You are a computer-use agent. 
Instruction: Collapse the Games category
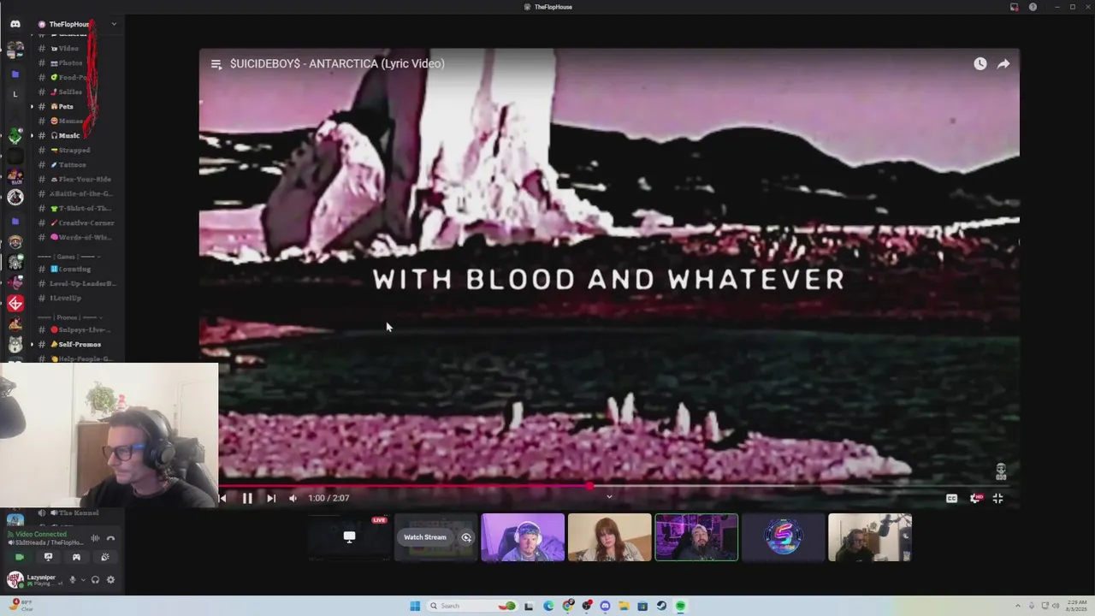point(68,257)
